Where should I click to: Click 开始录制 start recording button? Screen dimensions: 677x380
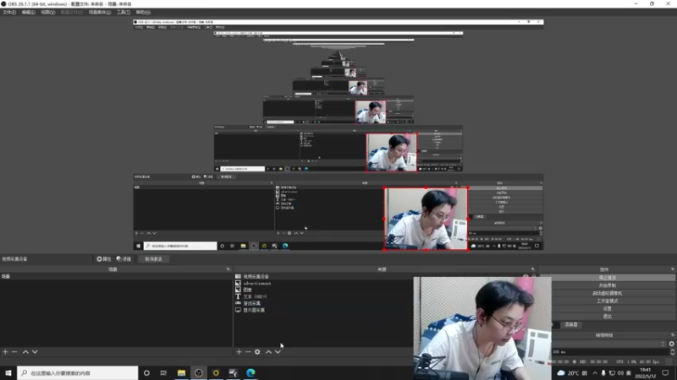608,285
